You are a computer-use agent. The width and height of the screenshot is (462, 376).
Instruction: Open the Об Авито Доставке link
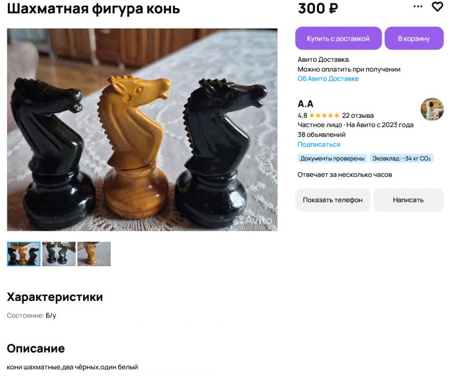328,79
